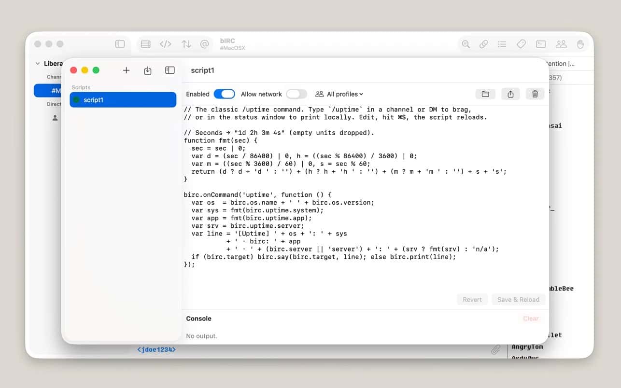The height and width of the screenshot is (388, 621).
Task: Click the Console heading
Action: pyautogui.click(x=198, y=319)
